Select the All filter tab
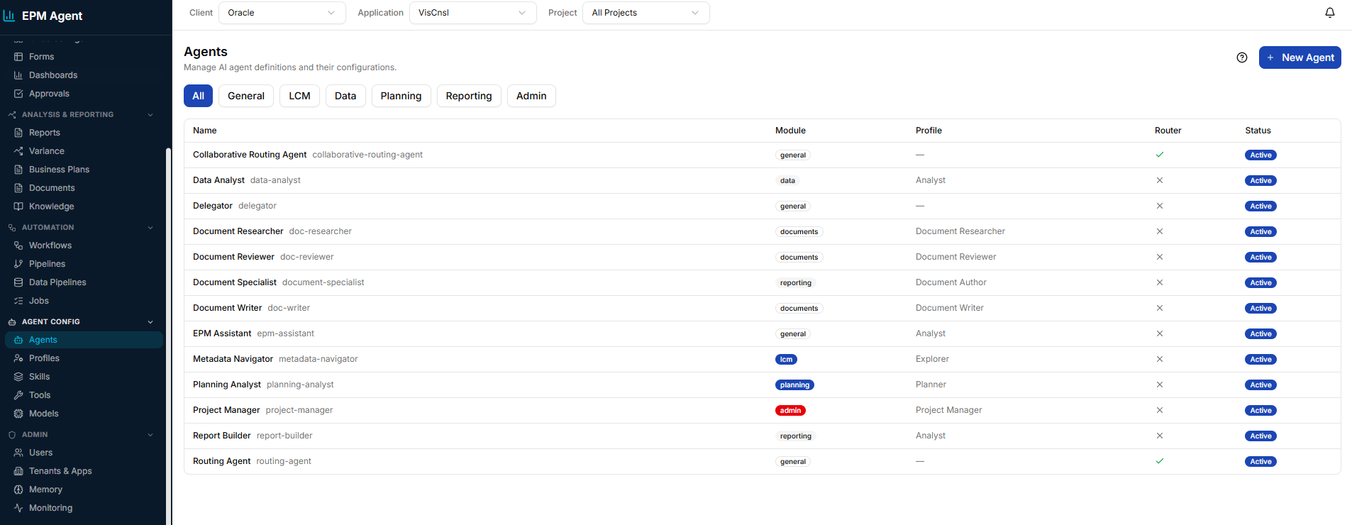The image size is (1352, 525). pyautogui.click(x=198, y=96)
